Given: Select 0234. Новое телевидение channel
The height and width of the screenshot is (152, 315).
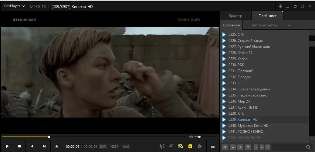Looking at the screenshot, I should [264, 89].
